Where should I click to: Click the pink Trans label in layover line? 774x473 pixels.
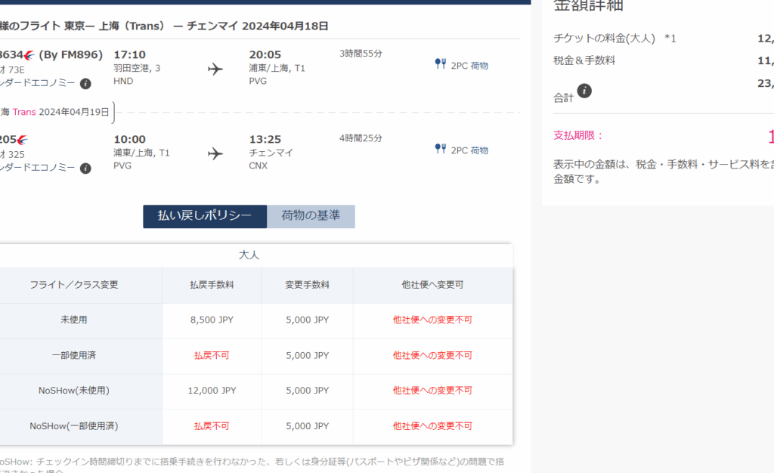point(23,112)
